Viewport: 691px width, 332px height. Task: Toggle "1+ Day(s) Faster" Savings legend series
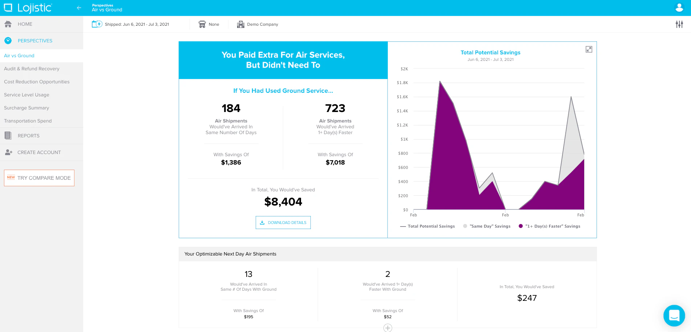[x=552, y=226]
